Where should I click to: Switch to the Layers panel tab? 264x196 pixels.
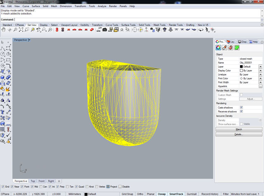point(231,42)
